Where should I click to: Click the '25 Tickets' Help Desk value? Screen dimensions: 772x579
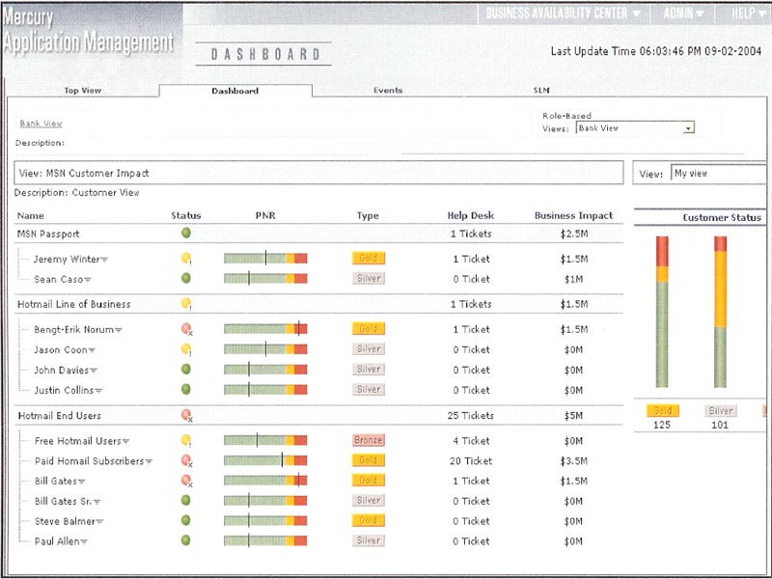point(471,416)
